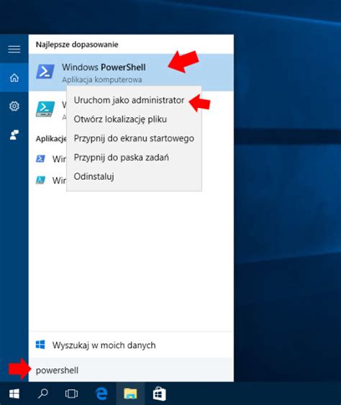The image size is (341, 405).
Task: Select the Home icon in search sidebar
Action: click(14, 78)
